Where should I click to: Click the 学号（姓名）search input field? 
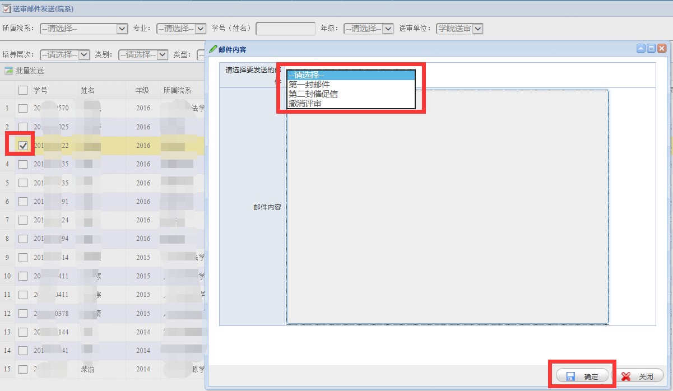point(285,29)
